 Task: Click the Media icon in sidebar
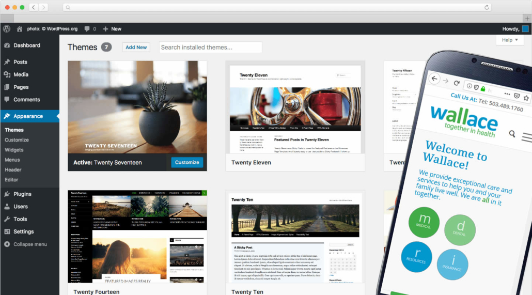click(x=7, y=74)
